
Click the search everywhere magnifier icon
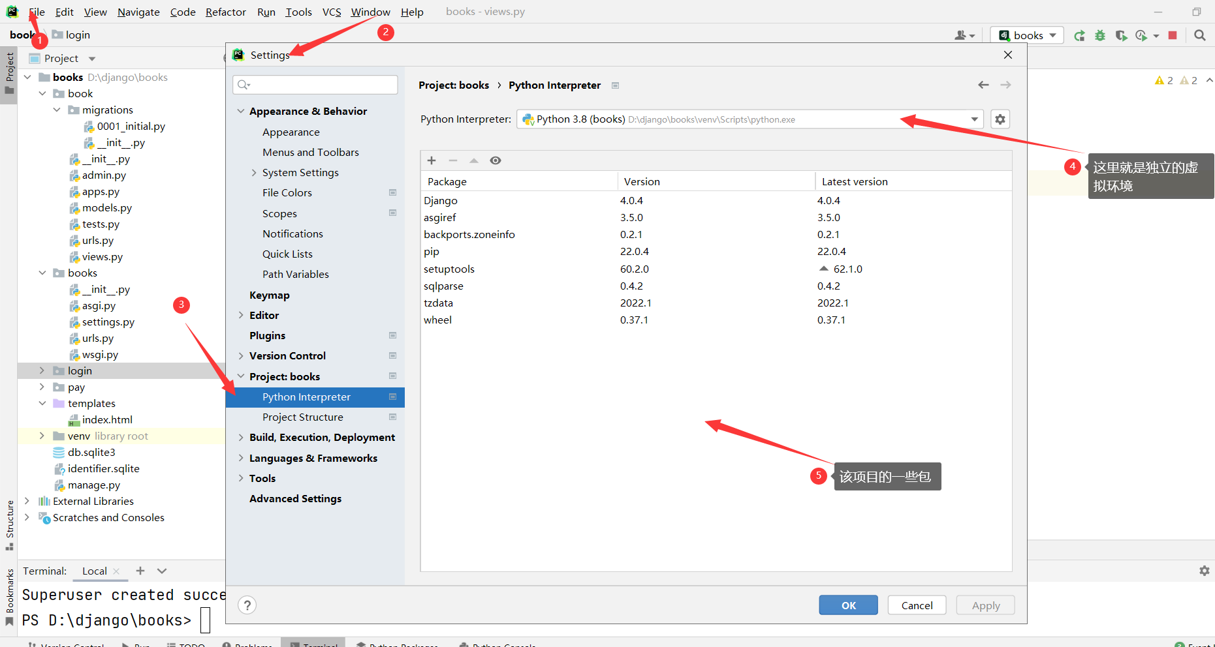pyautogui.click(x=1200, y=35)
